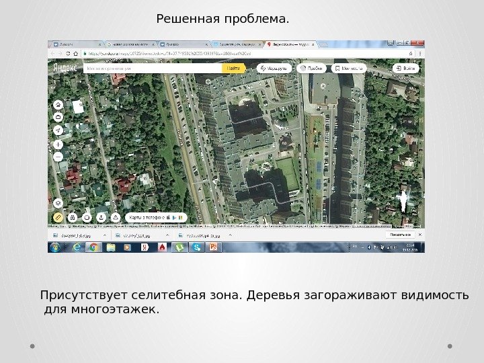Open a new browser tab
The height and width of the screenshot is (363, 484).
(323, 45)
